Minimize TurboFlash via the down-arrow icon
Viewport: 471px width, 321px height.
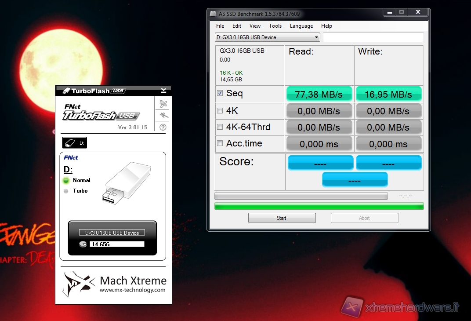[x=163, y=91]
